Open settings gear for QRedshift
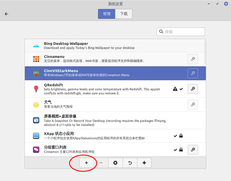This screenshot has width=231, height=181. click(193, 89)
